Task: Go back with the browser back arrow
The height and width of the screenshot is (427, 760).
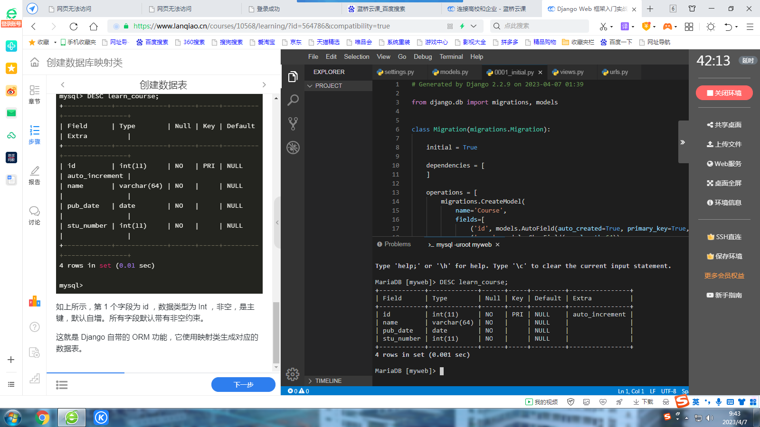Action: point(34,27)
